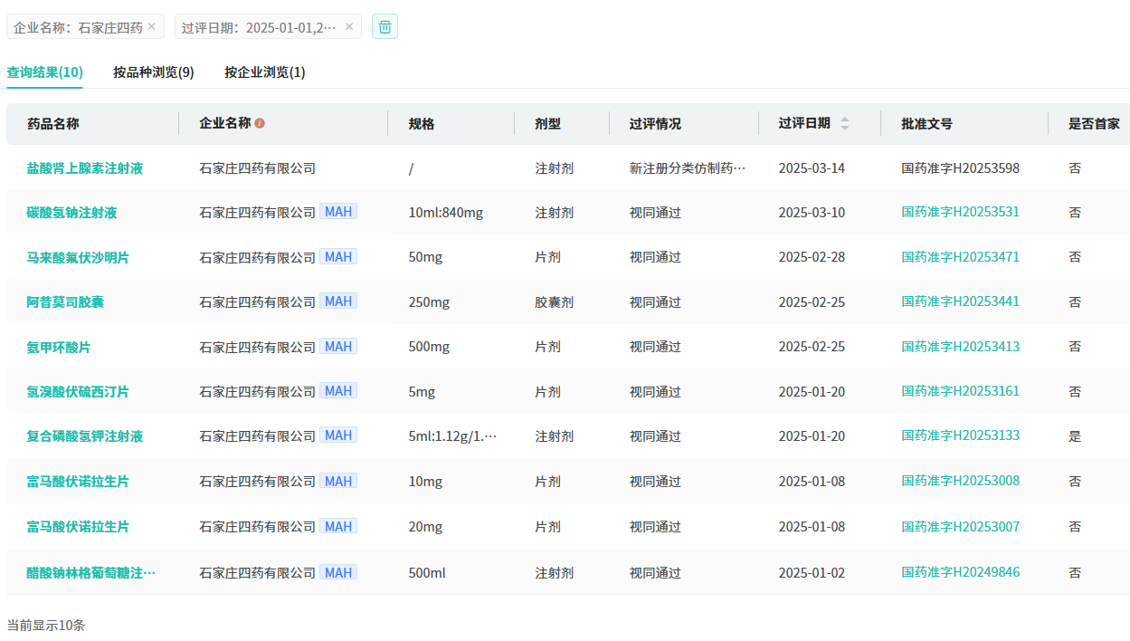This screenshot has width=1130, height=641.
Task: Remove the 过评日期 filter tag
Action: click(x=349, y=27)
